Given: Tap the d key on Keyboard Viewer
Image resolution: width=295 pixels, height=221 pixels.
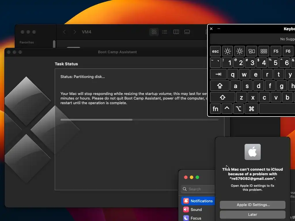Looking at the screenshot, I should pyautogui.click(x=259, y=86).
